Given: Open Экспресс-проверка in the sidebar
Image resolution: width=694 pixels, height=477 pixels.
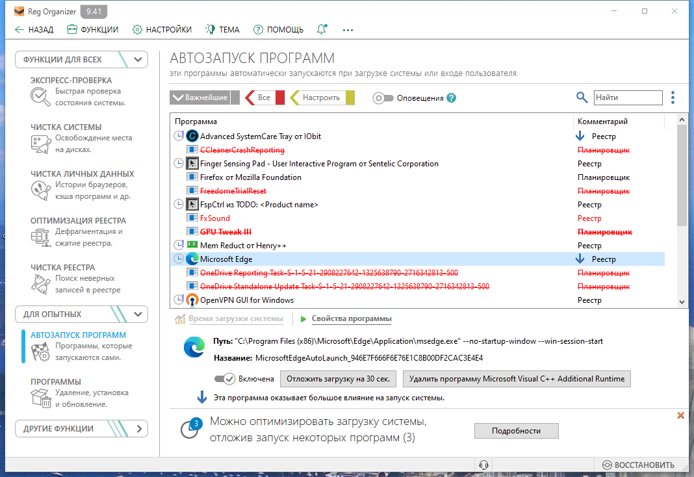Looking at the screenshot, I should click(x=71, y=80).
